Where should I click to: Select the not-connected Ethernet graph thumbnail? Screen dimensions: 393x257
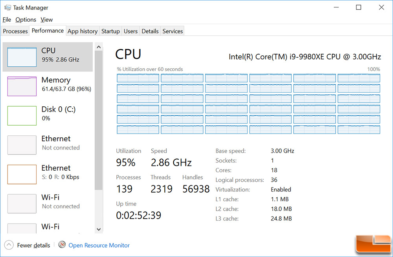tap(22, 145)
